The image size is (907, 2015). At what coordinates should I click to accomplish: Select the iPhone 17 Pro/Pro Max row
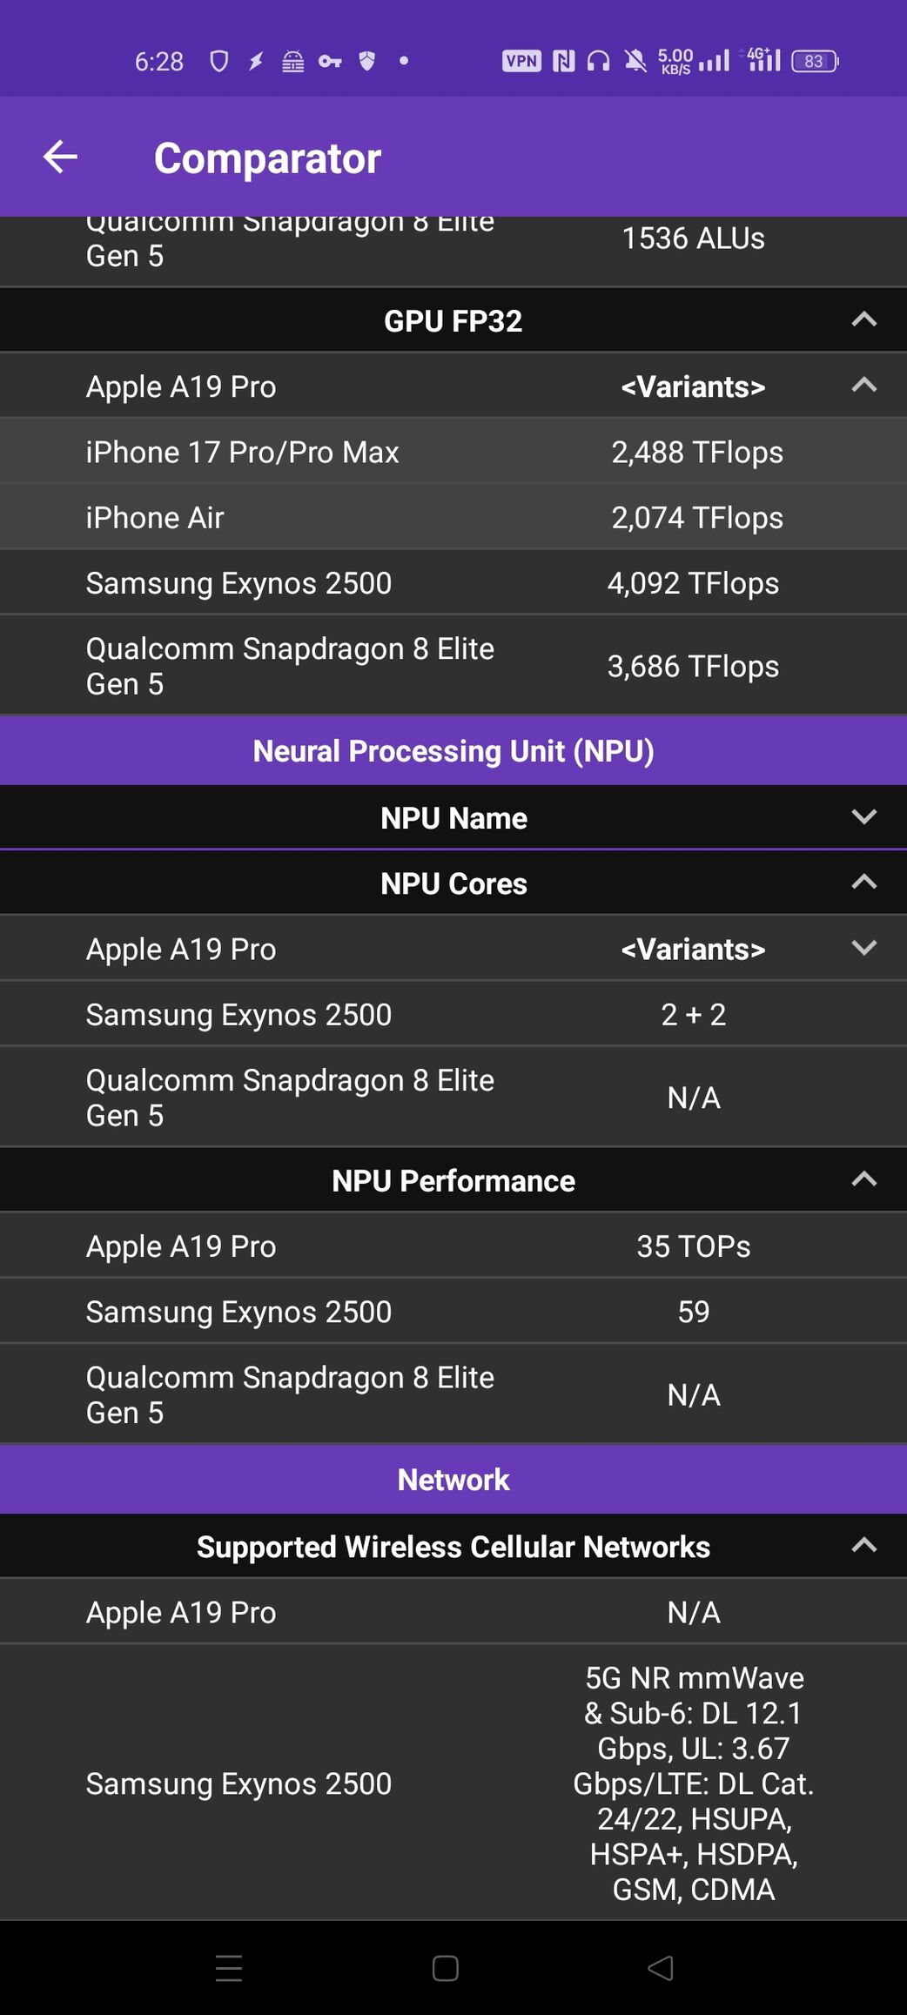[x=453, y=452]
